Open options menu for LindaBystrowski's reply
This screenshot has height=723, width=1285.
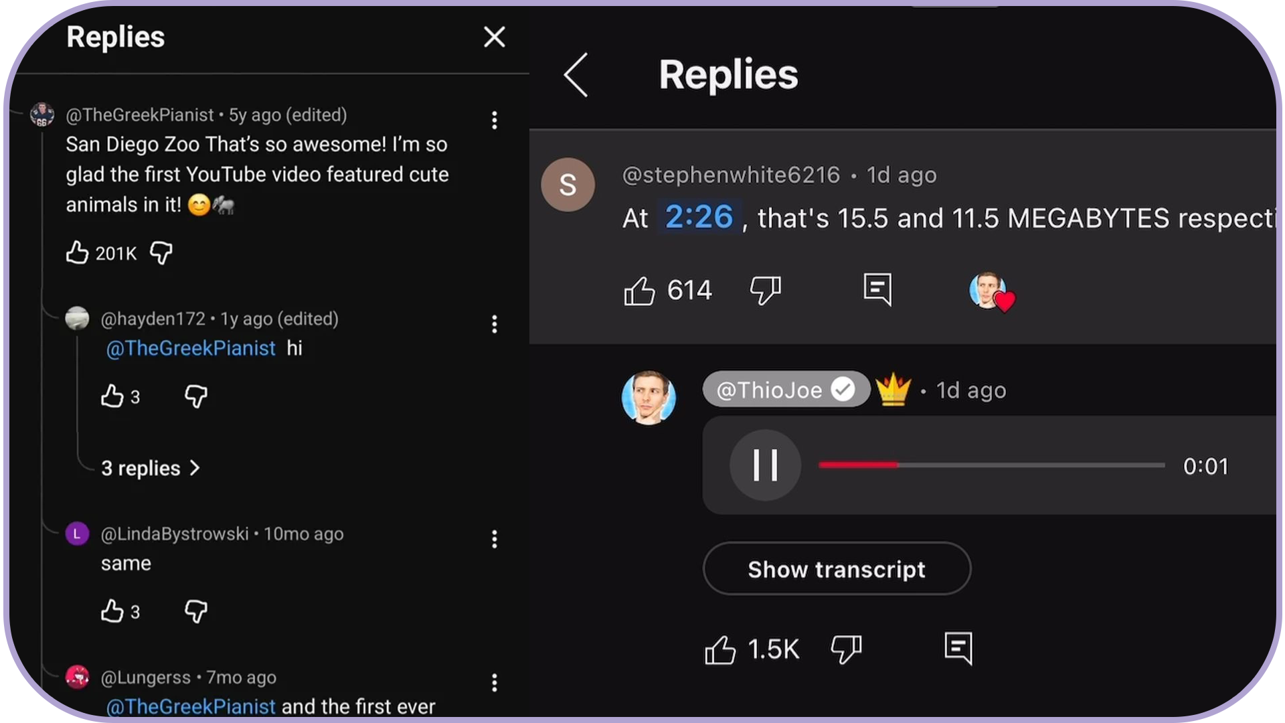[x=494, y=540]
